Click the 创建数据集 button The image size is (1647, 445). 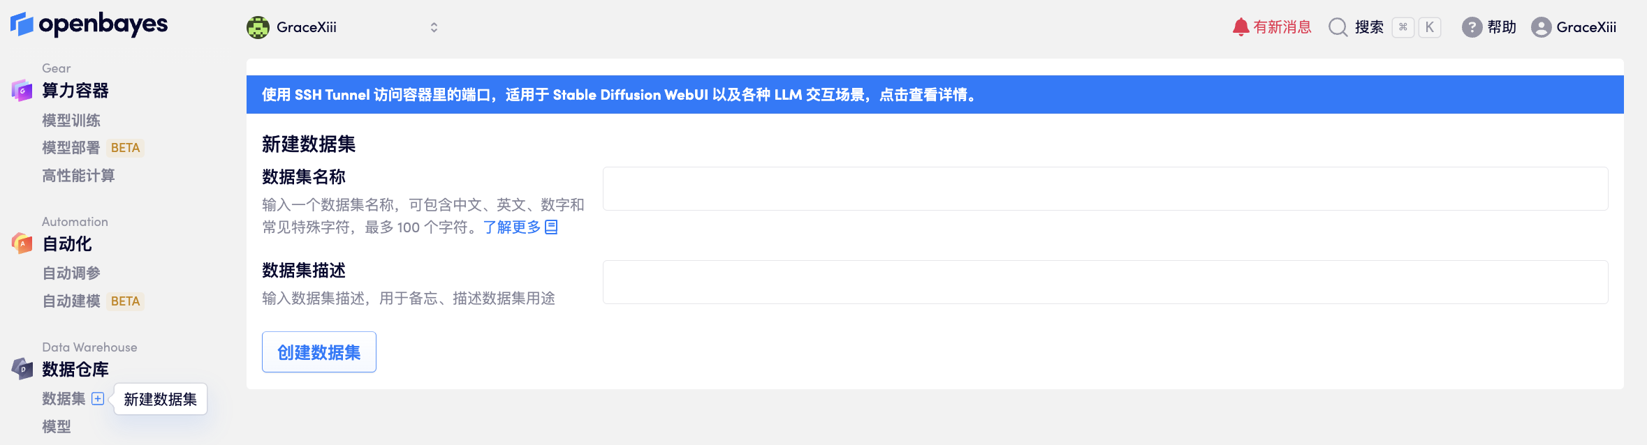(x=319, y=352)
